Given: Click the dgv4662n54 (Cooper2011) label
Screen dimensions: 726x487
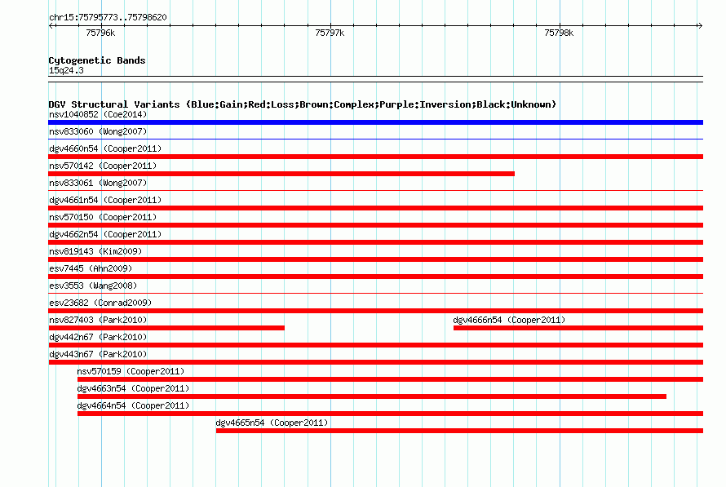Looking at the screenshot, I should point(105,234).
